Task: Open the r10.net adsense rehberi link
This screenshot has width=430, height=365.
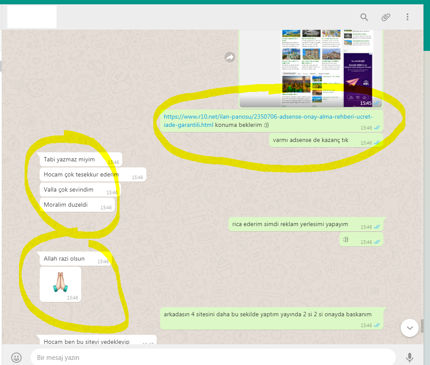Action: point(268,120)
